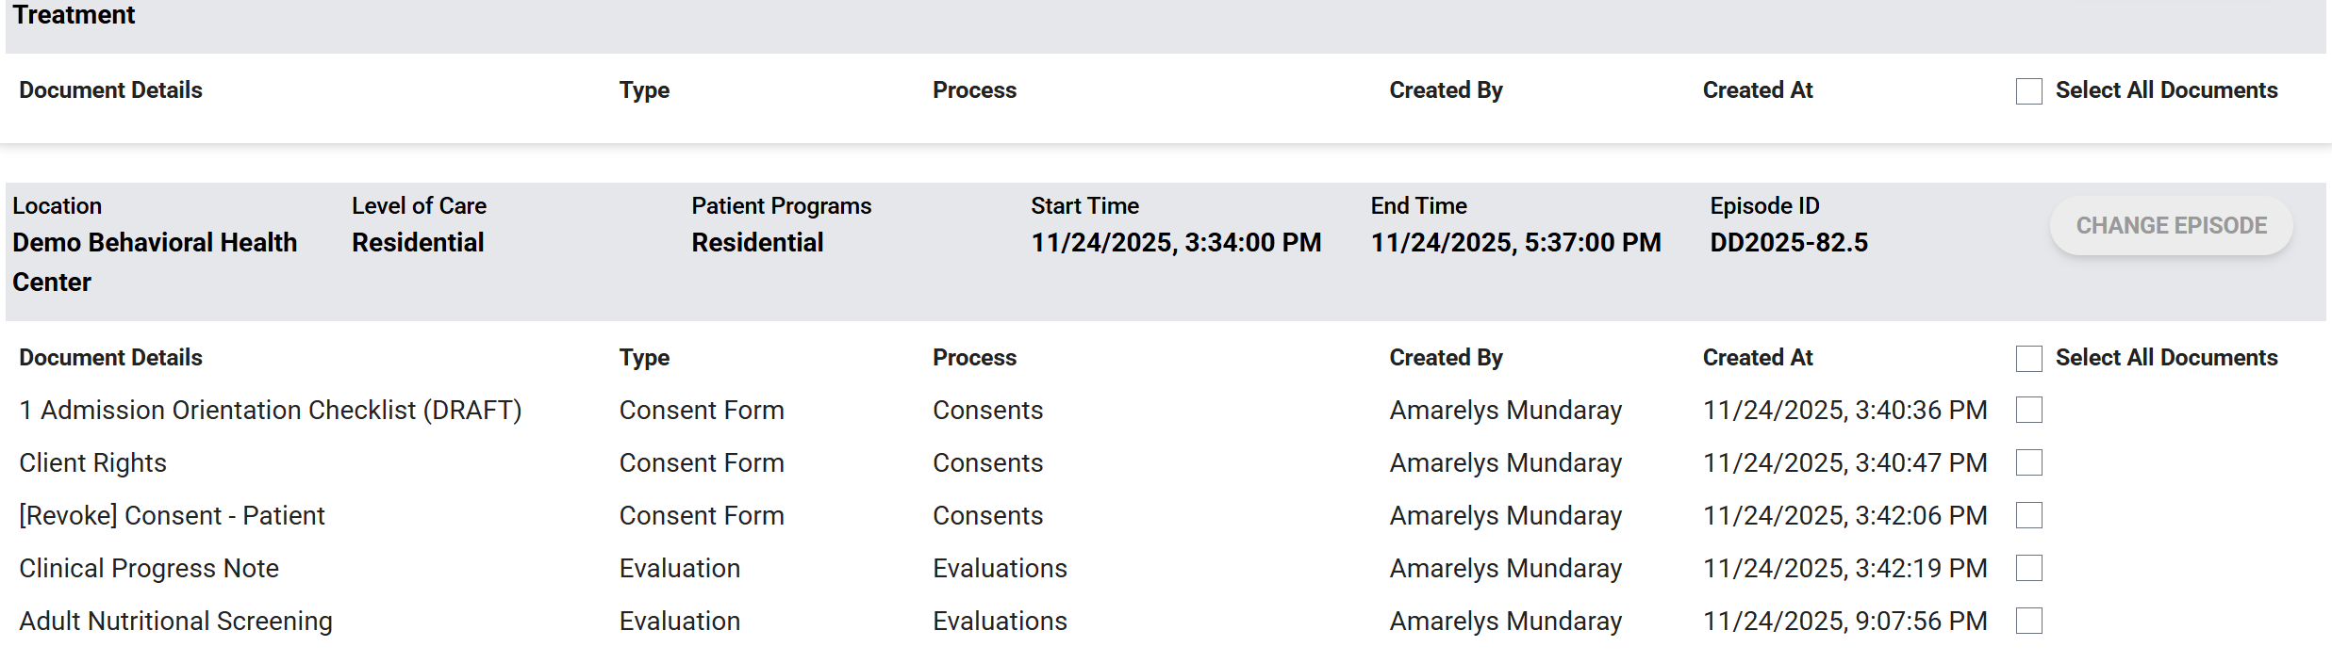Screen dimensions: 2332x663
Task: Open the Clinical Progress Note
Action: point(149,569)
